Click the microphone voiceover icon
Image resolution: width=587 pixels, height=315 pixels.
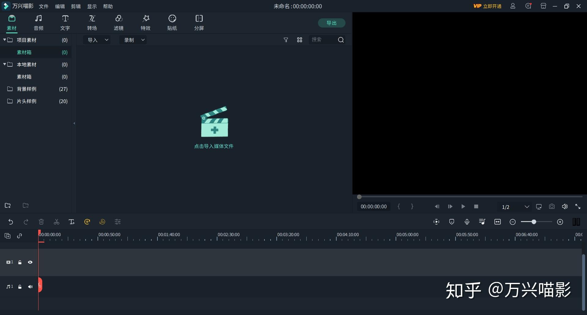point(467,222)
